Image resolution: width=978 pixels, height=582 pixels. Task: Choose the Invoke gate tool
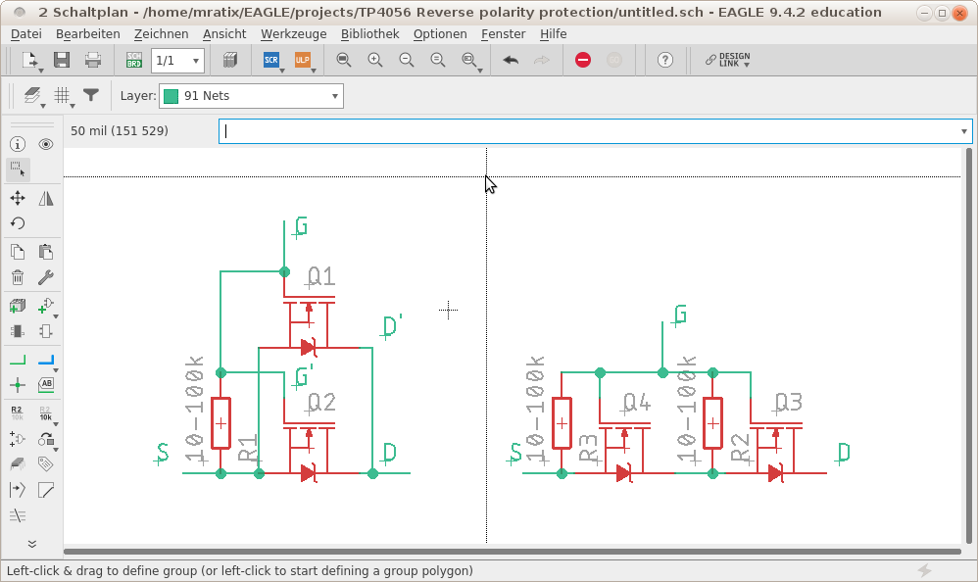[x=18, y=439]
